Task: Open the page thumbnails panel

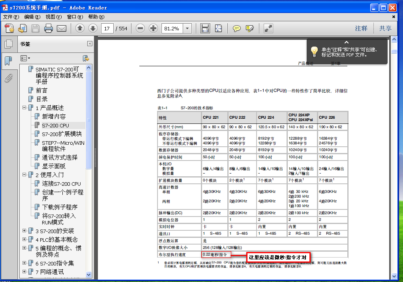Action: pyautogui.click(x=8, y=44)
